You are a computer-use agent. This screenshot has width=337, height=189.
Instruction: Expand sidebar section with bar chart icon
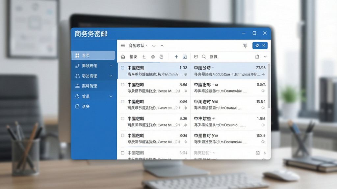pos(111,66)
